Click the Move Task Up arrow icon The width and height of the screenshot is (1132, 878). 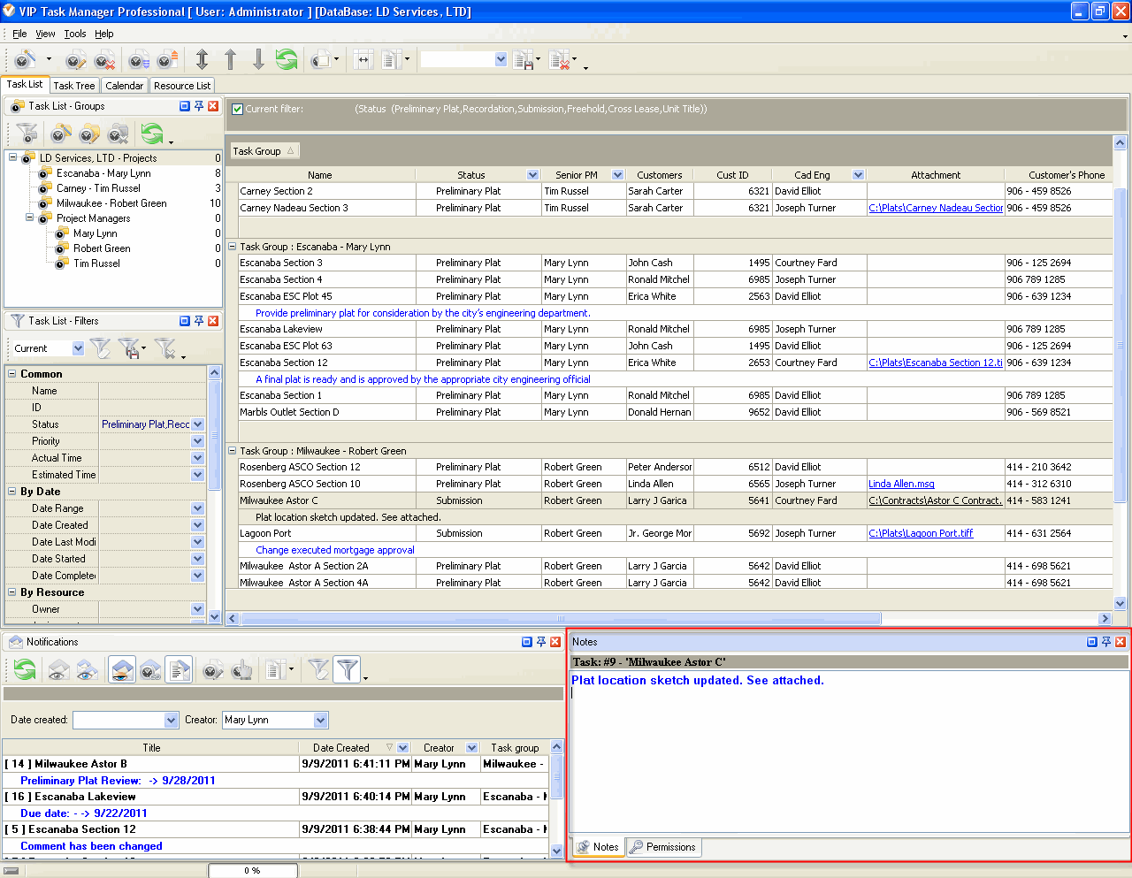coord(230,60)
